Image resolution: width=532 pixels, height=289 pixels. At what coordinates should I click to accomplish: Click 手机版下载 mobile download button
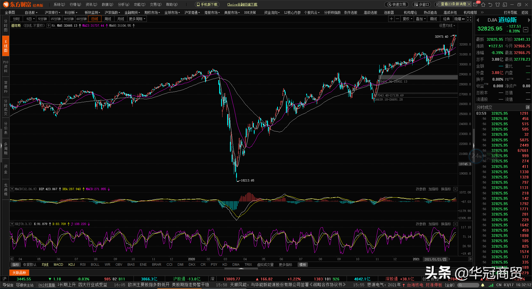[x=207, y=4]
